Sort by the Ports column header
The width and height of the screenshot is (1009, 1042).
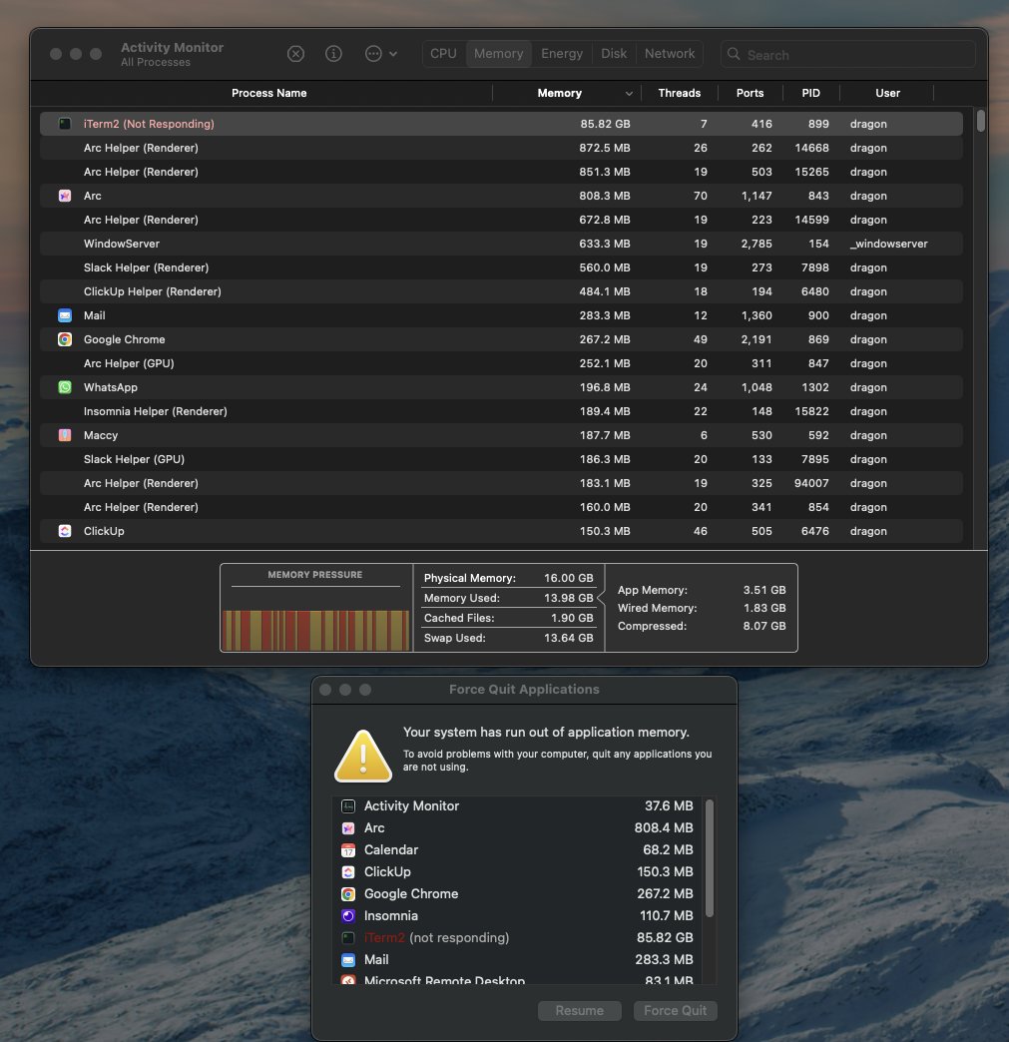click(750, 93)
